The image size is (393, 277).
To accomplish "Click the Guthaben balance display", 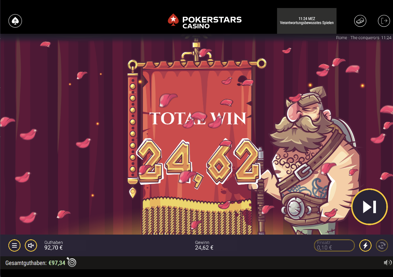I will pos(53,245).
